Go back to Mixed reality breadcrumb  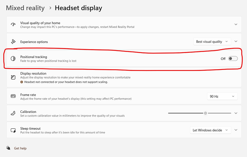click(25, 8)
